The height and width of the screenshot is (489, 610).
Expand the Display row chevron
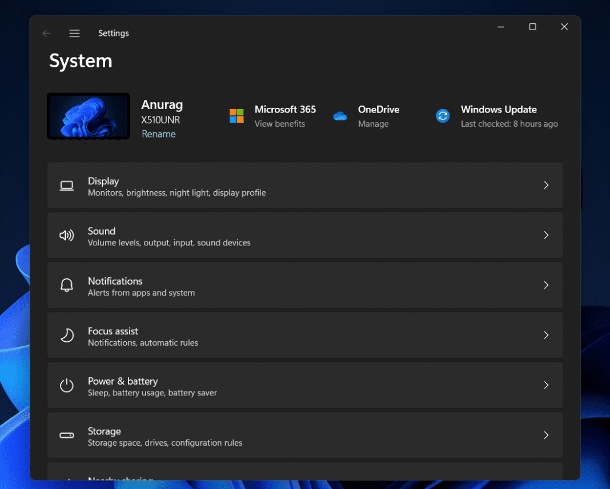tap(546, 185)
